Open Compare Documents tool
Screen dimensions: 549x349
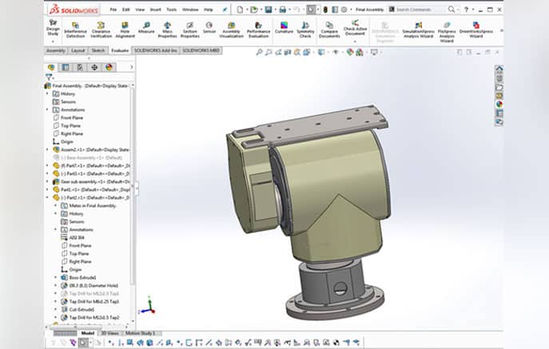(329, 30)
